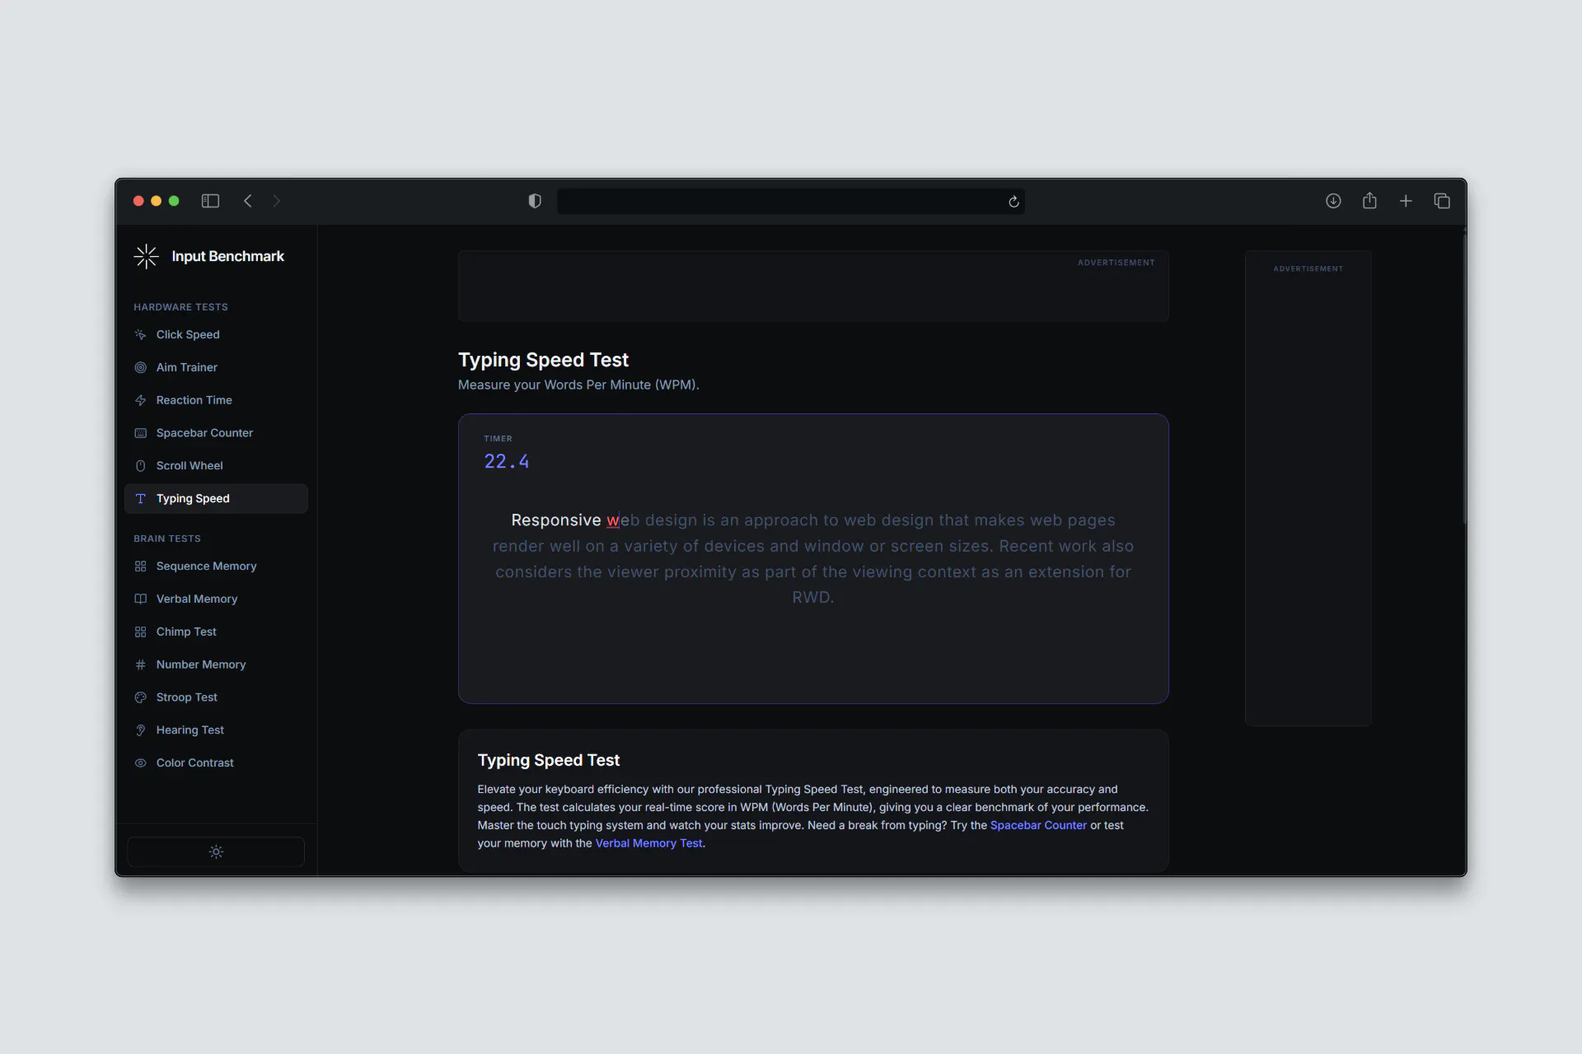This screenshot has height=1054, width=1582.
Task: Open the Click Speed test
Action: 216,334
